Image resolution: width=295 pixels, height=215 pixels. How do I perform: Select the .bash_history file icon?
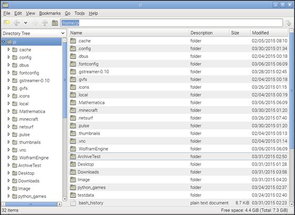(x=73, y=203)
